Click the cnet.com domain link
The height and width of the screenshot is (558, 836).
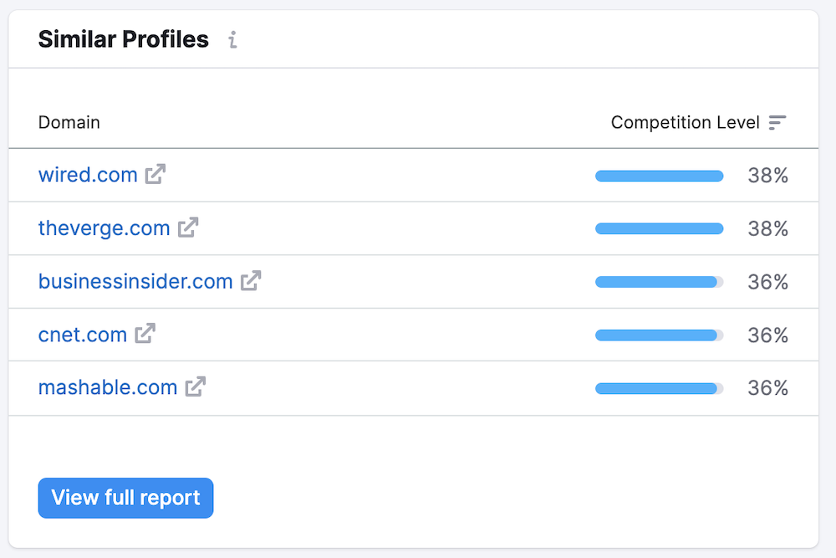83,335
